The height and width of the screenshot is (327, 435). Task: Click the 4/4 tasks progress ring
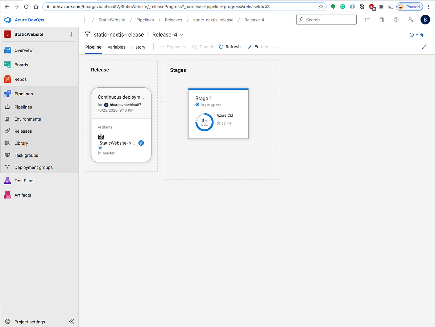[204, 122]
